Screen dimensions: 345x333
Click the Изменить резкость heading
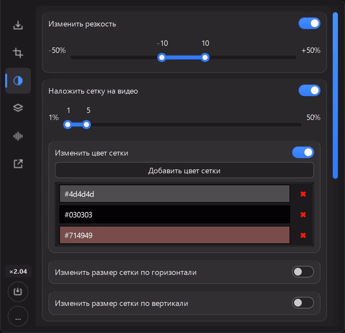(x=82, y=24)
